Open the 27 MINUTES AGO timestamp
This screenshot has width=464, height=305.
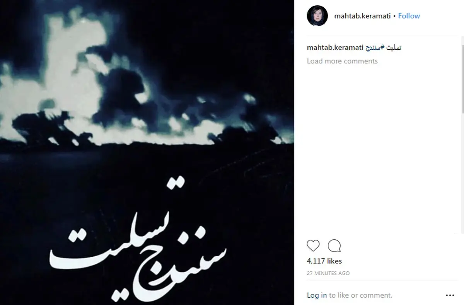(328, 273)
